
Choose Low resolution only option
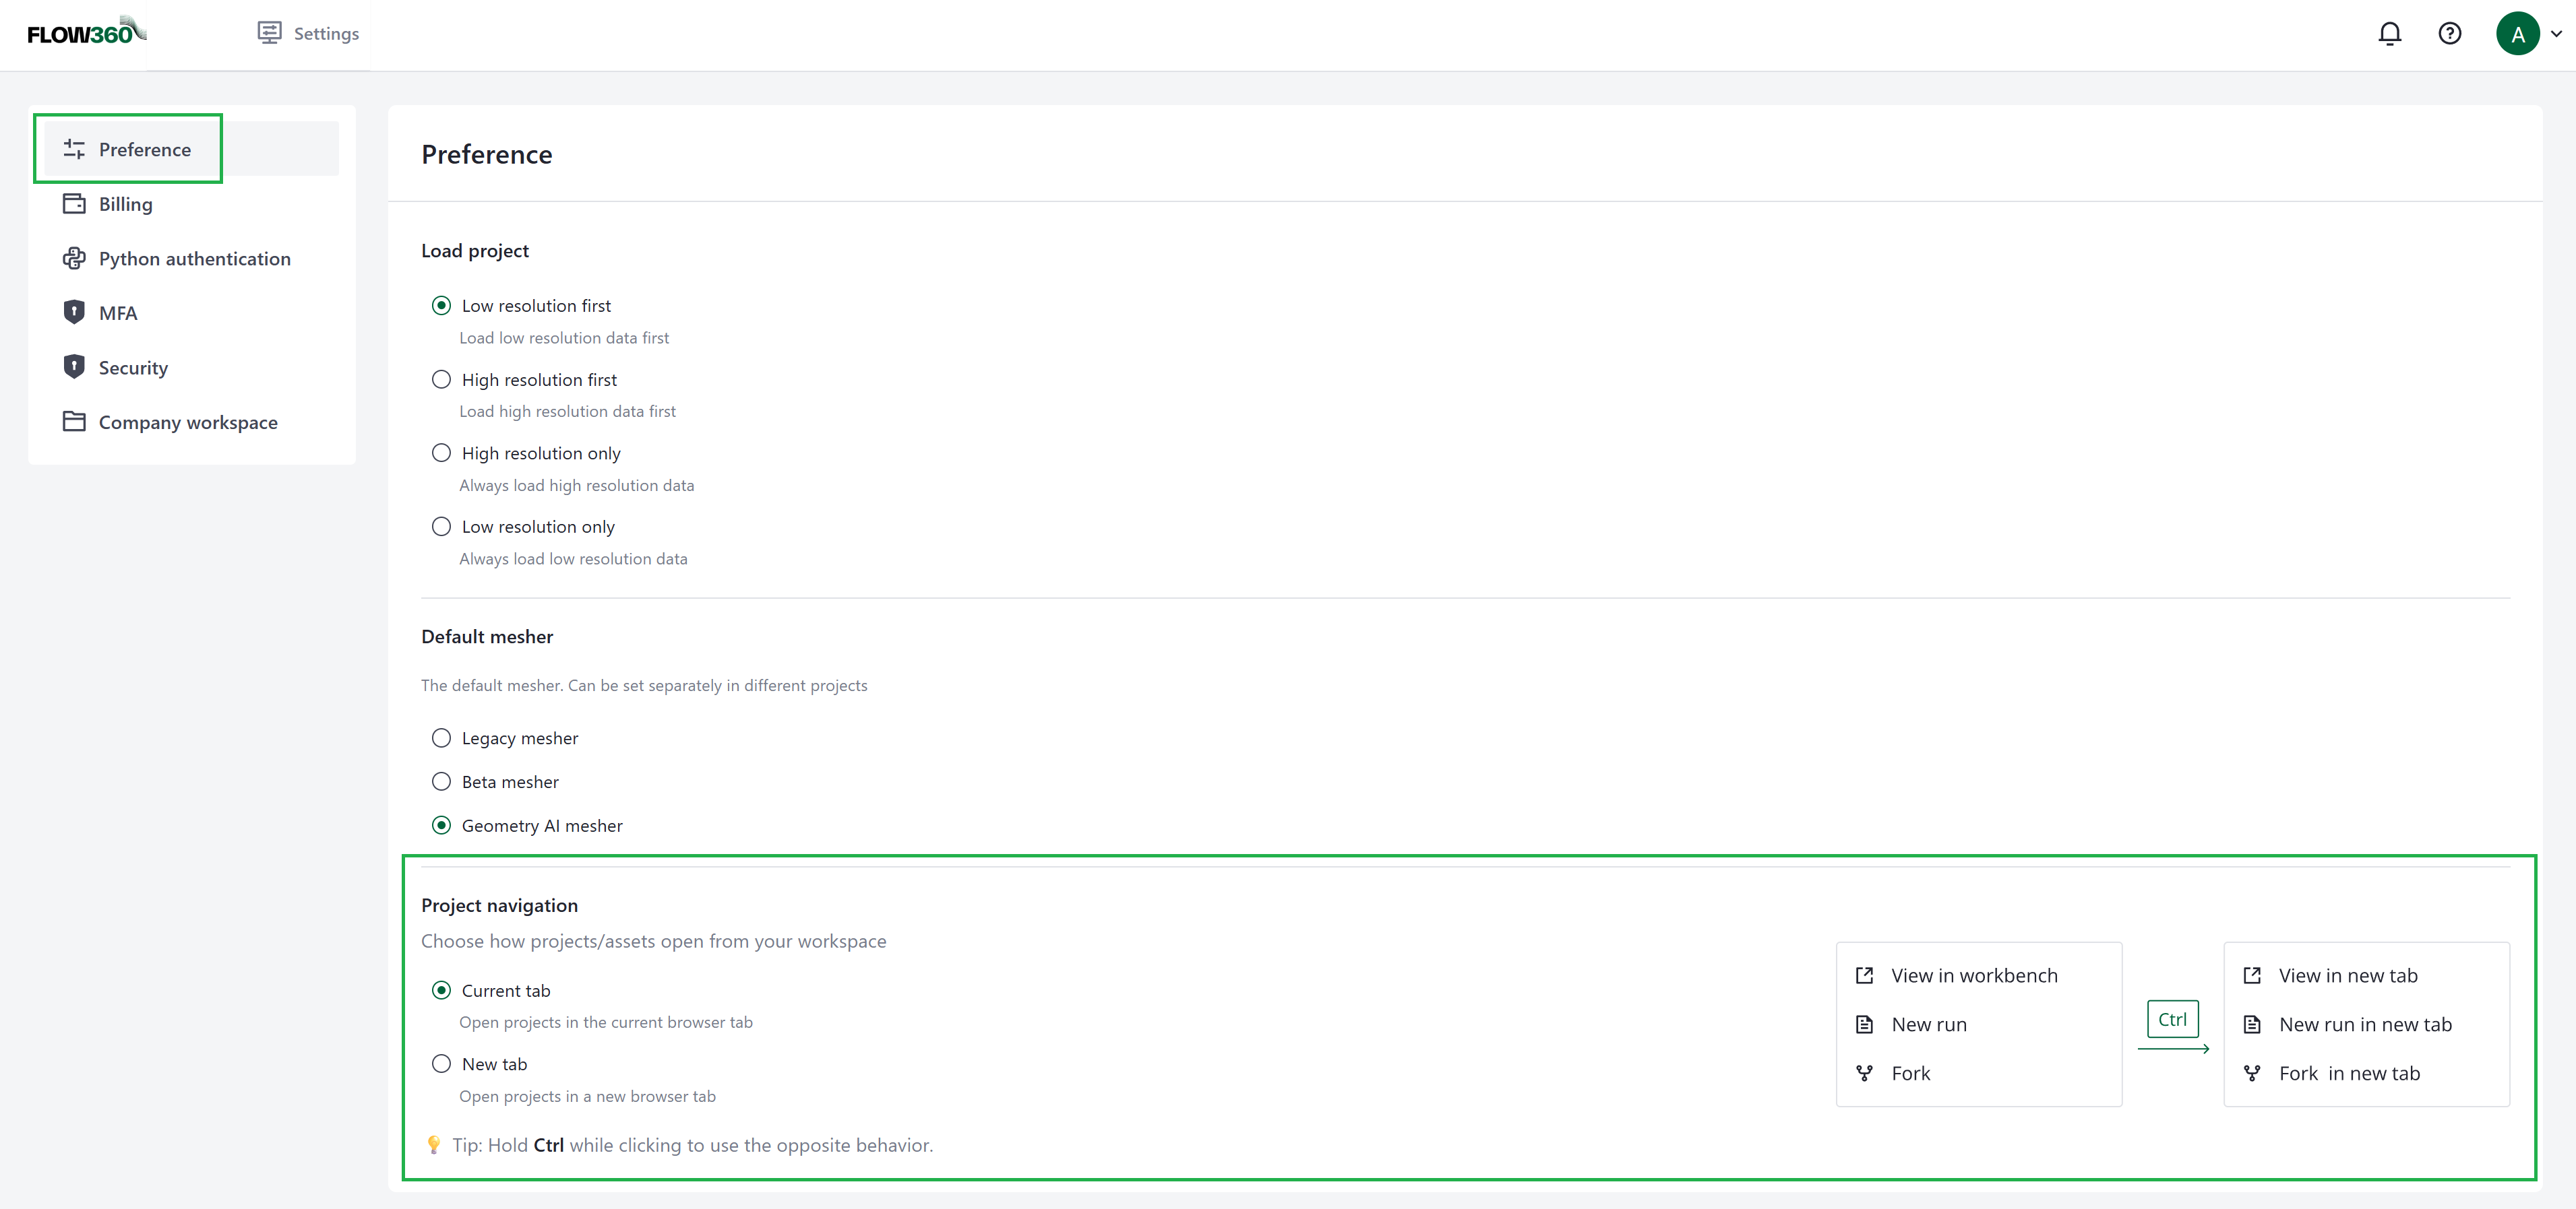(441, 527)
